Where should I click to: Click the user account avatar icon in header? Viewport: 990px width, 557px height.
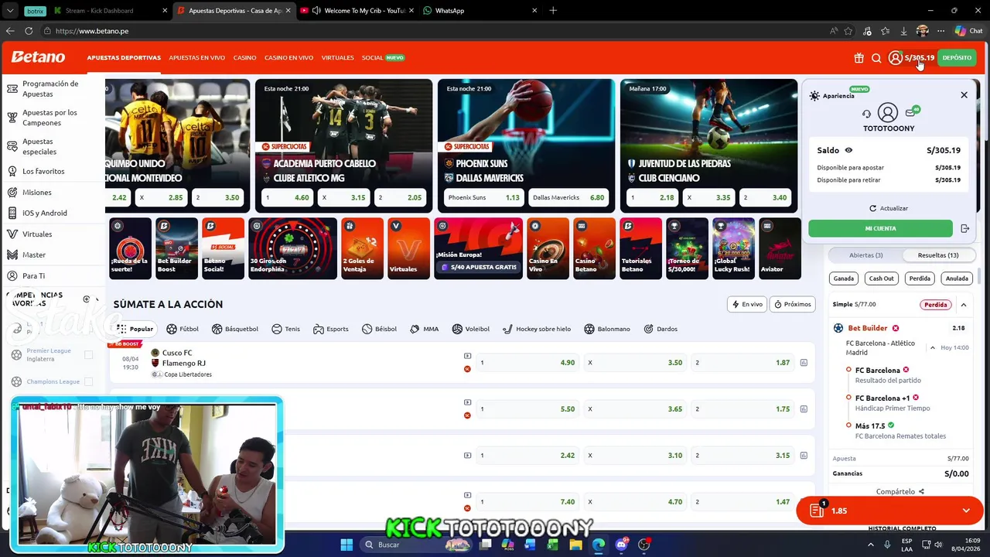click(x=895, y=58)
